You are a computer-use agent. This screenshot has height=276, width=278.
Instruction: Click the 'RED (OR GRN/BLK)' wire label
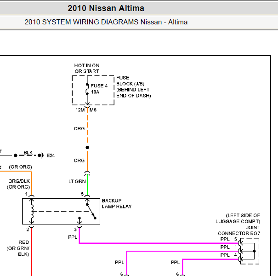18,248
